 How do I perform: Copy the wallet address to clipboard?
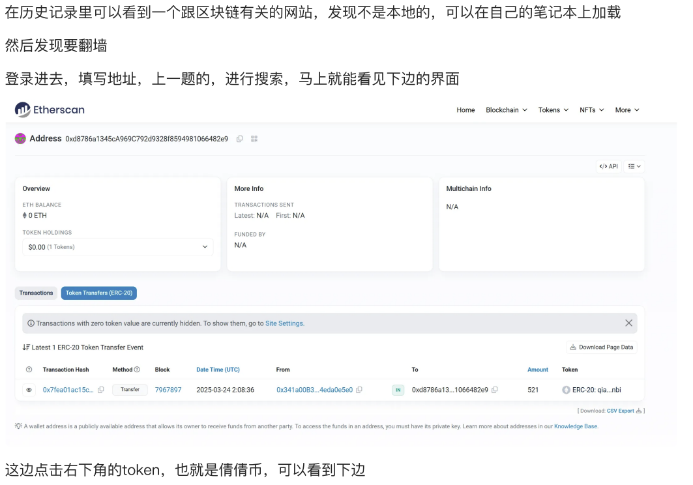pyautogui.click(x=240, y=139)
